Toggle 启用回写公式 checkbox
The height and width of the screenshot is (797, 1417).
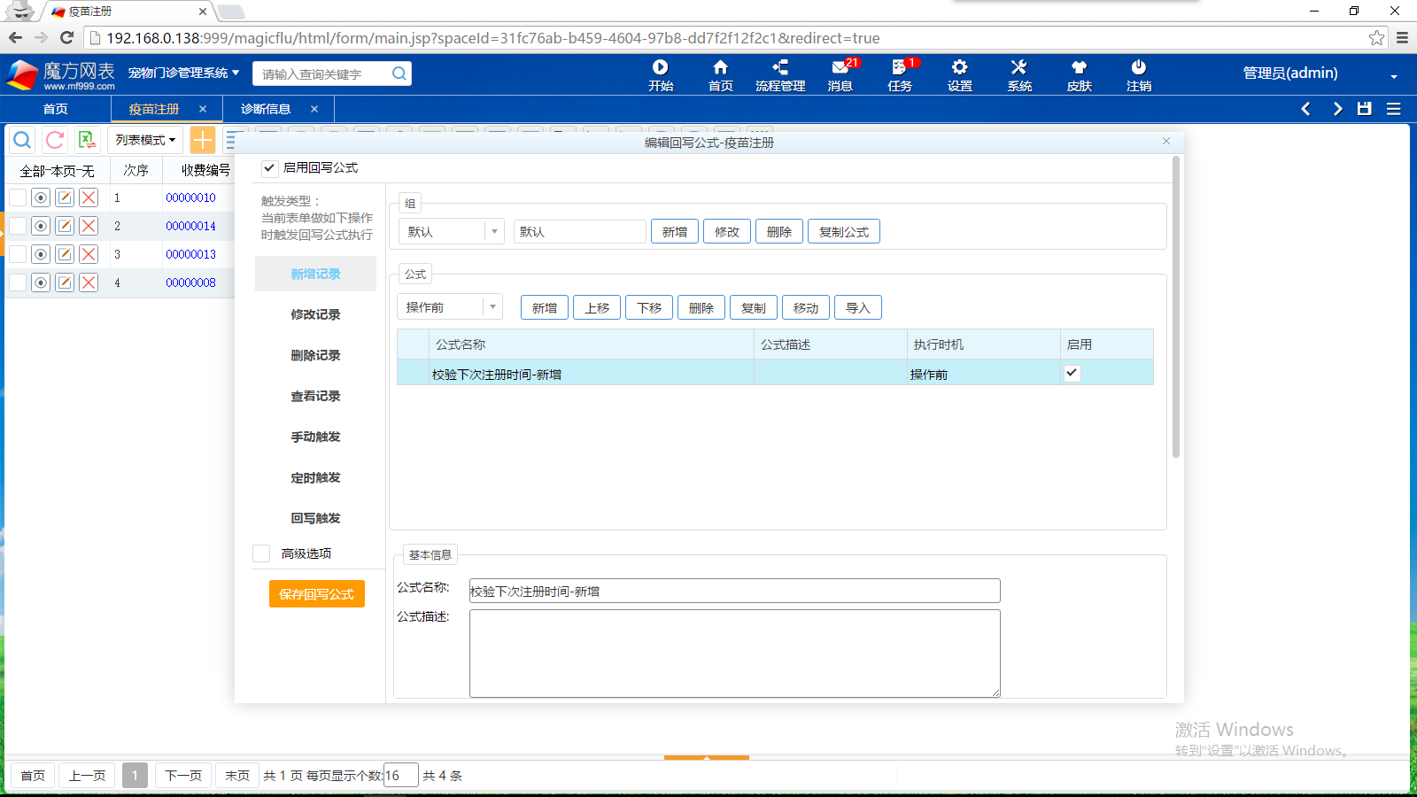click(269, 168)
